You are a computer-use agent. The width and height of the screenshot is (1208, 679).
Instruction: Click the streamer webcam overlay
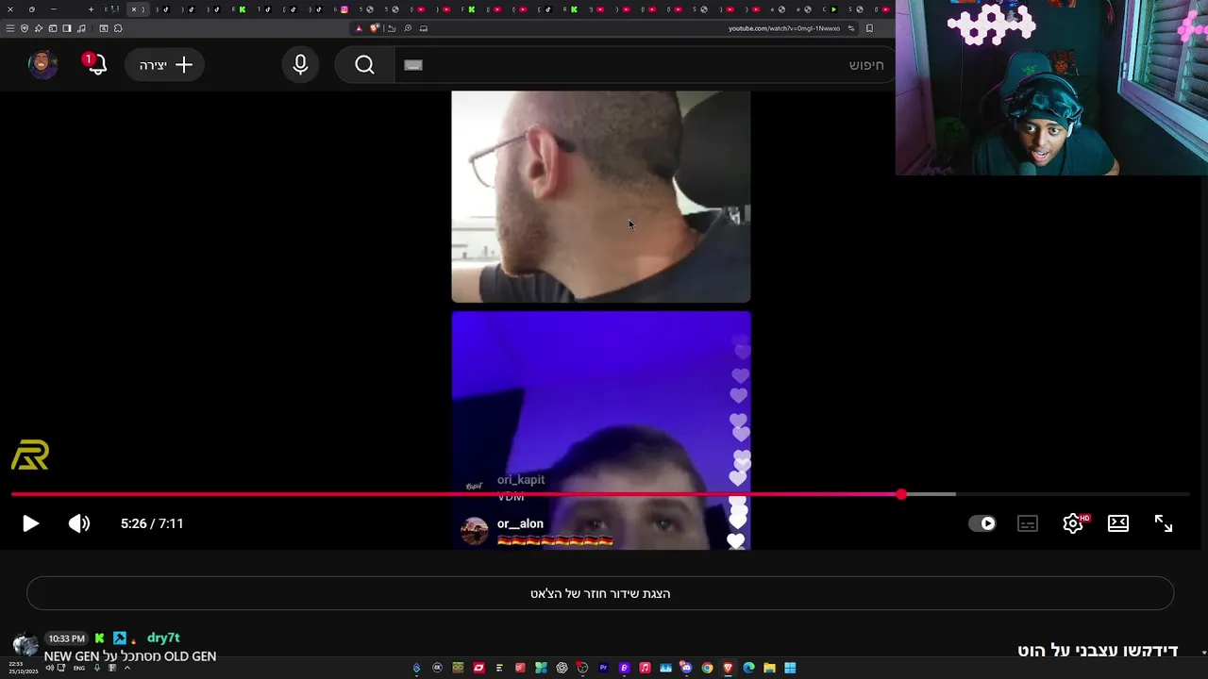pos(1051,88)
